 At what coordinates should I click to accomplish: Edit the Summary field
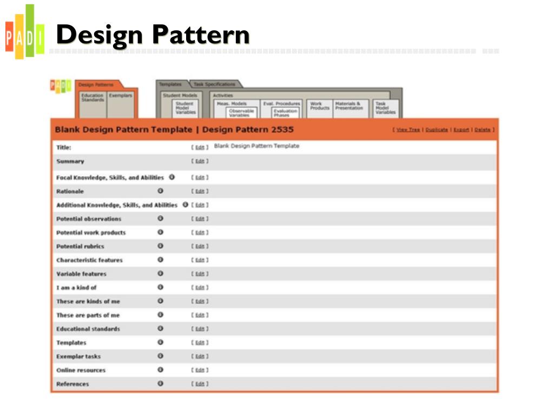click(200, 161)
